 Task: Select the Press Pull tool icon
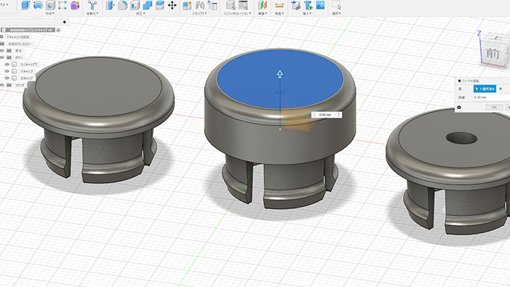(110, 5)
